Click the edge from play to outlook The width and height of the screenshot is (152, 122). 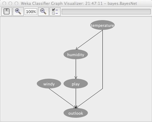pyautogui.click(x=76, y=98)
